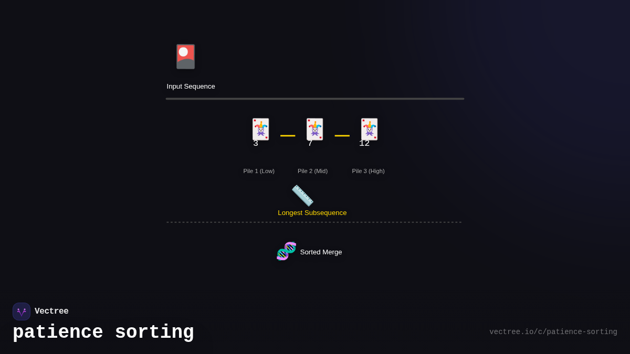Expand the connector between piles 2 and 3
Viewport: 630px width, 354px height.
(342, 135)
